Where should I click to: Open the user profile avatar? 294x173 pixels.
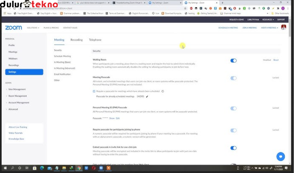pyautogui.click(x=283, y=27)
